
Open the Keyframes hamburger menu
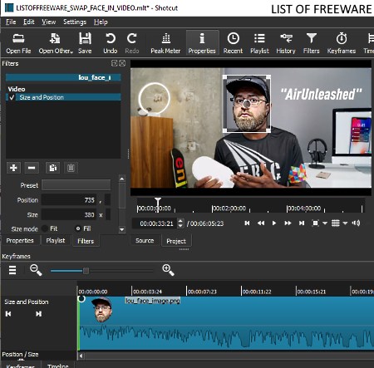12,270
